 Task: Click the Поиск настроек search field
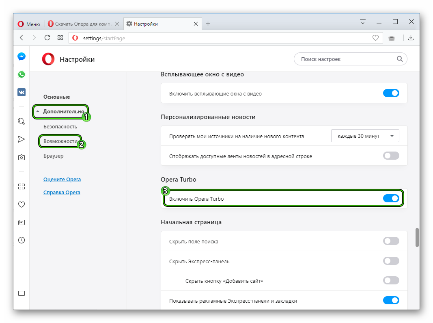tap(350, 59)
